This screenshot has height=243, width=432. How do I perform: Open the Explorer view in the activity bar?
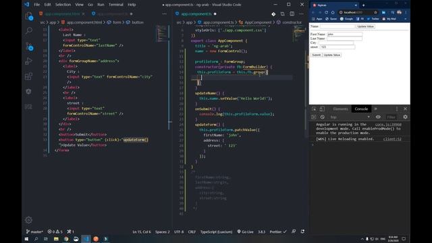[x=28, y=16]
